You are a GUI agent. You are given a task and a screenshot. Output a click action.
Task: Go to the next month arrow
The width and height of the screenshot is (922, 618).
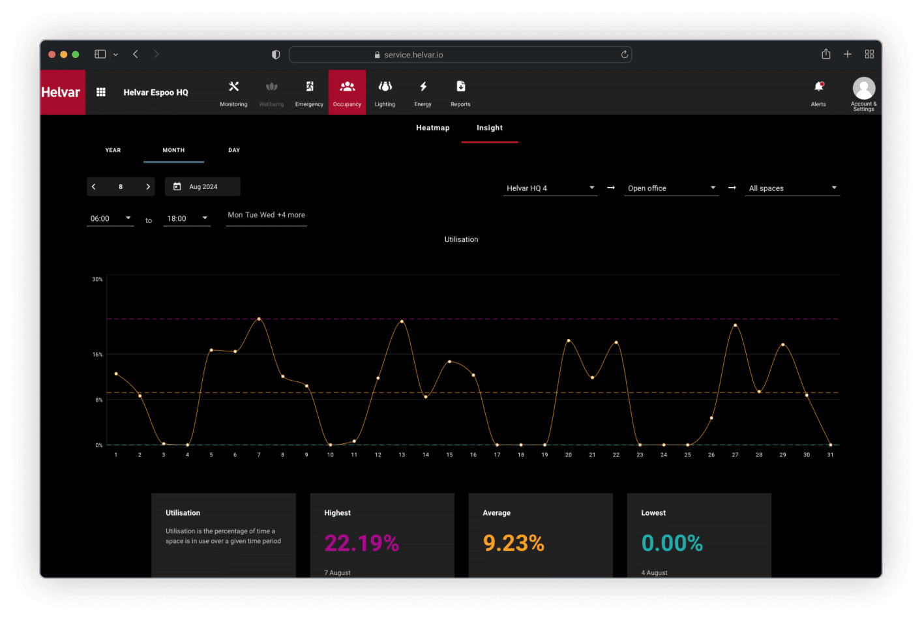(x=148, y=187)
